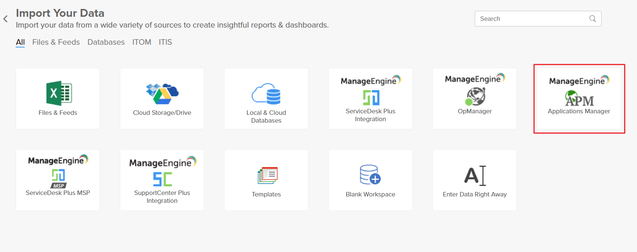Image resolution: width=637 pixels, height=252 pixels.
Task: Open the Templates label
Action: (x=266, y=194)
